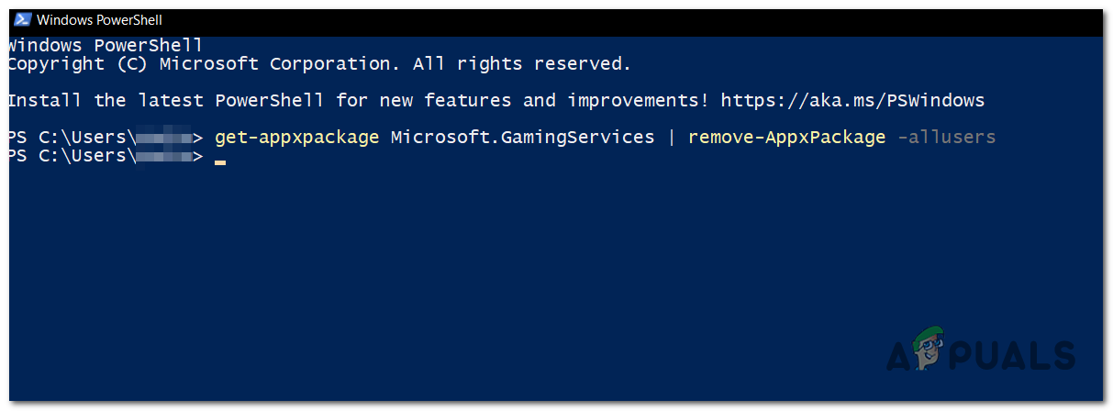Viewport: 1113px width, 411px height.
Task: Click "PS C:\Users" on the first prompt line
Action: (69, 138)
